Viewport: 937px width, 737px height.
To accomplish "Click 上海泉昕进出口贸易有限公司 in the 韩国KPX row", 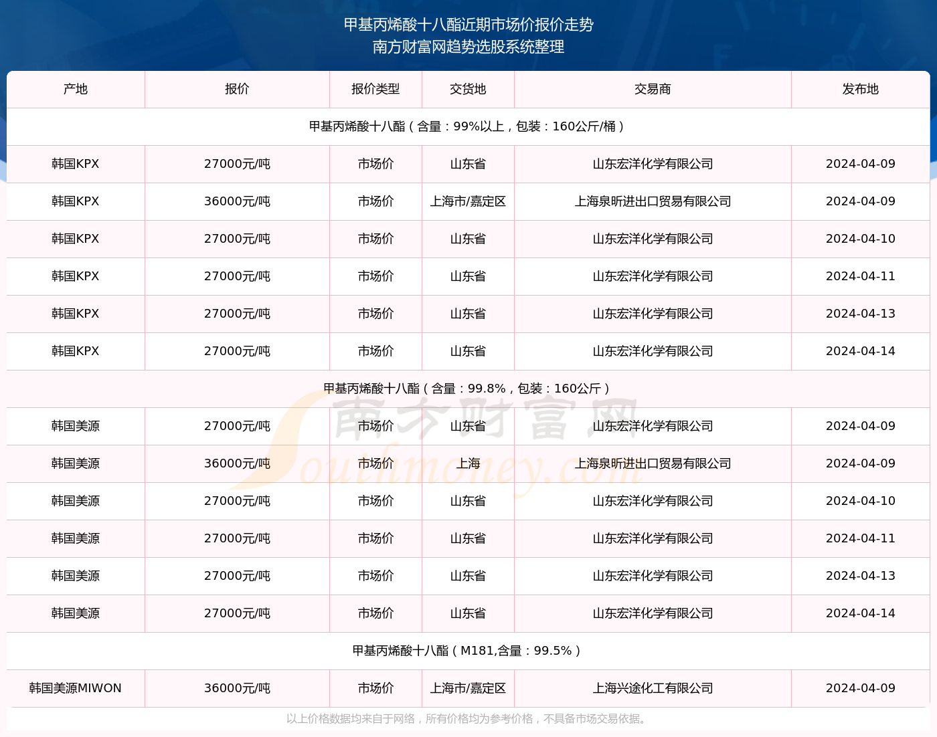I will tap(653, 201).
